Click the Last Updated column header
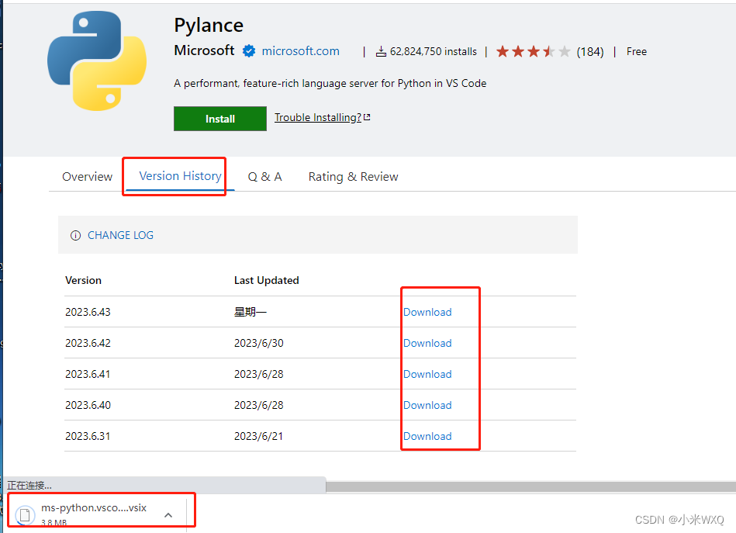The image size is (736, 533). coord(267,280)
